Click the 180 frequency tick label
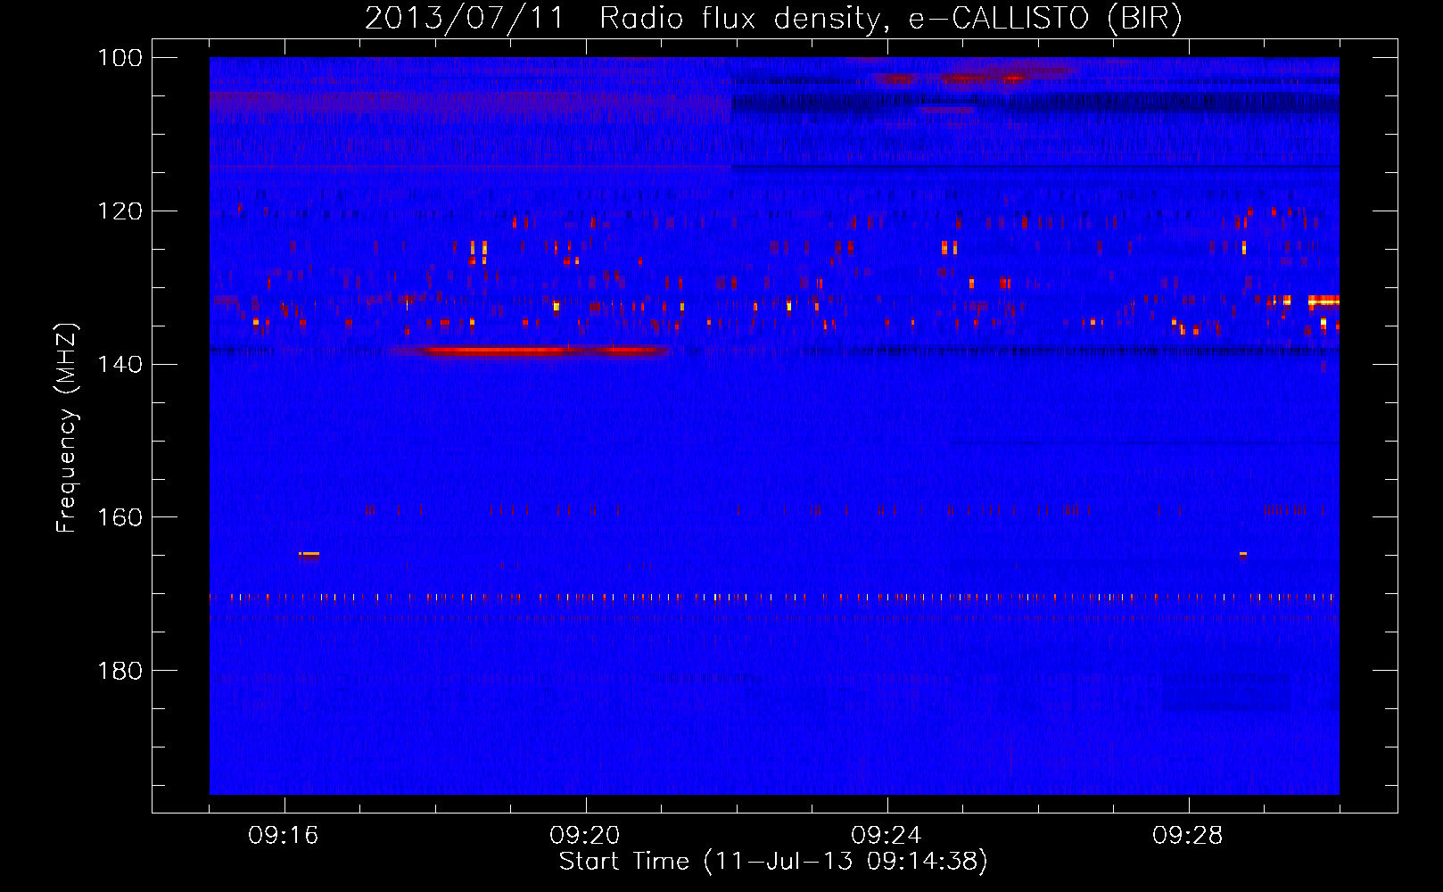The height and width of the screenshot is (892, 1443). tap(120, 670)
